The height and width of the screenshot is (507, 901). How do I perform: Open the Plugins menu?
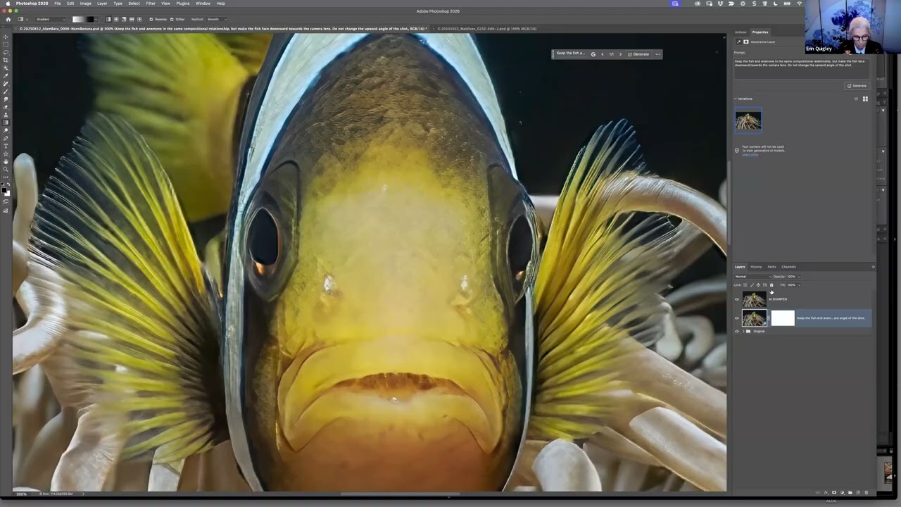point(183,4)
